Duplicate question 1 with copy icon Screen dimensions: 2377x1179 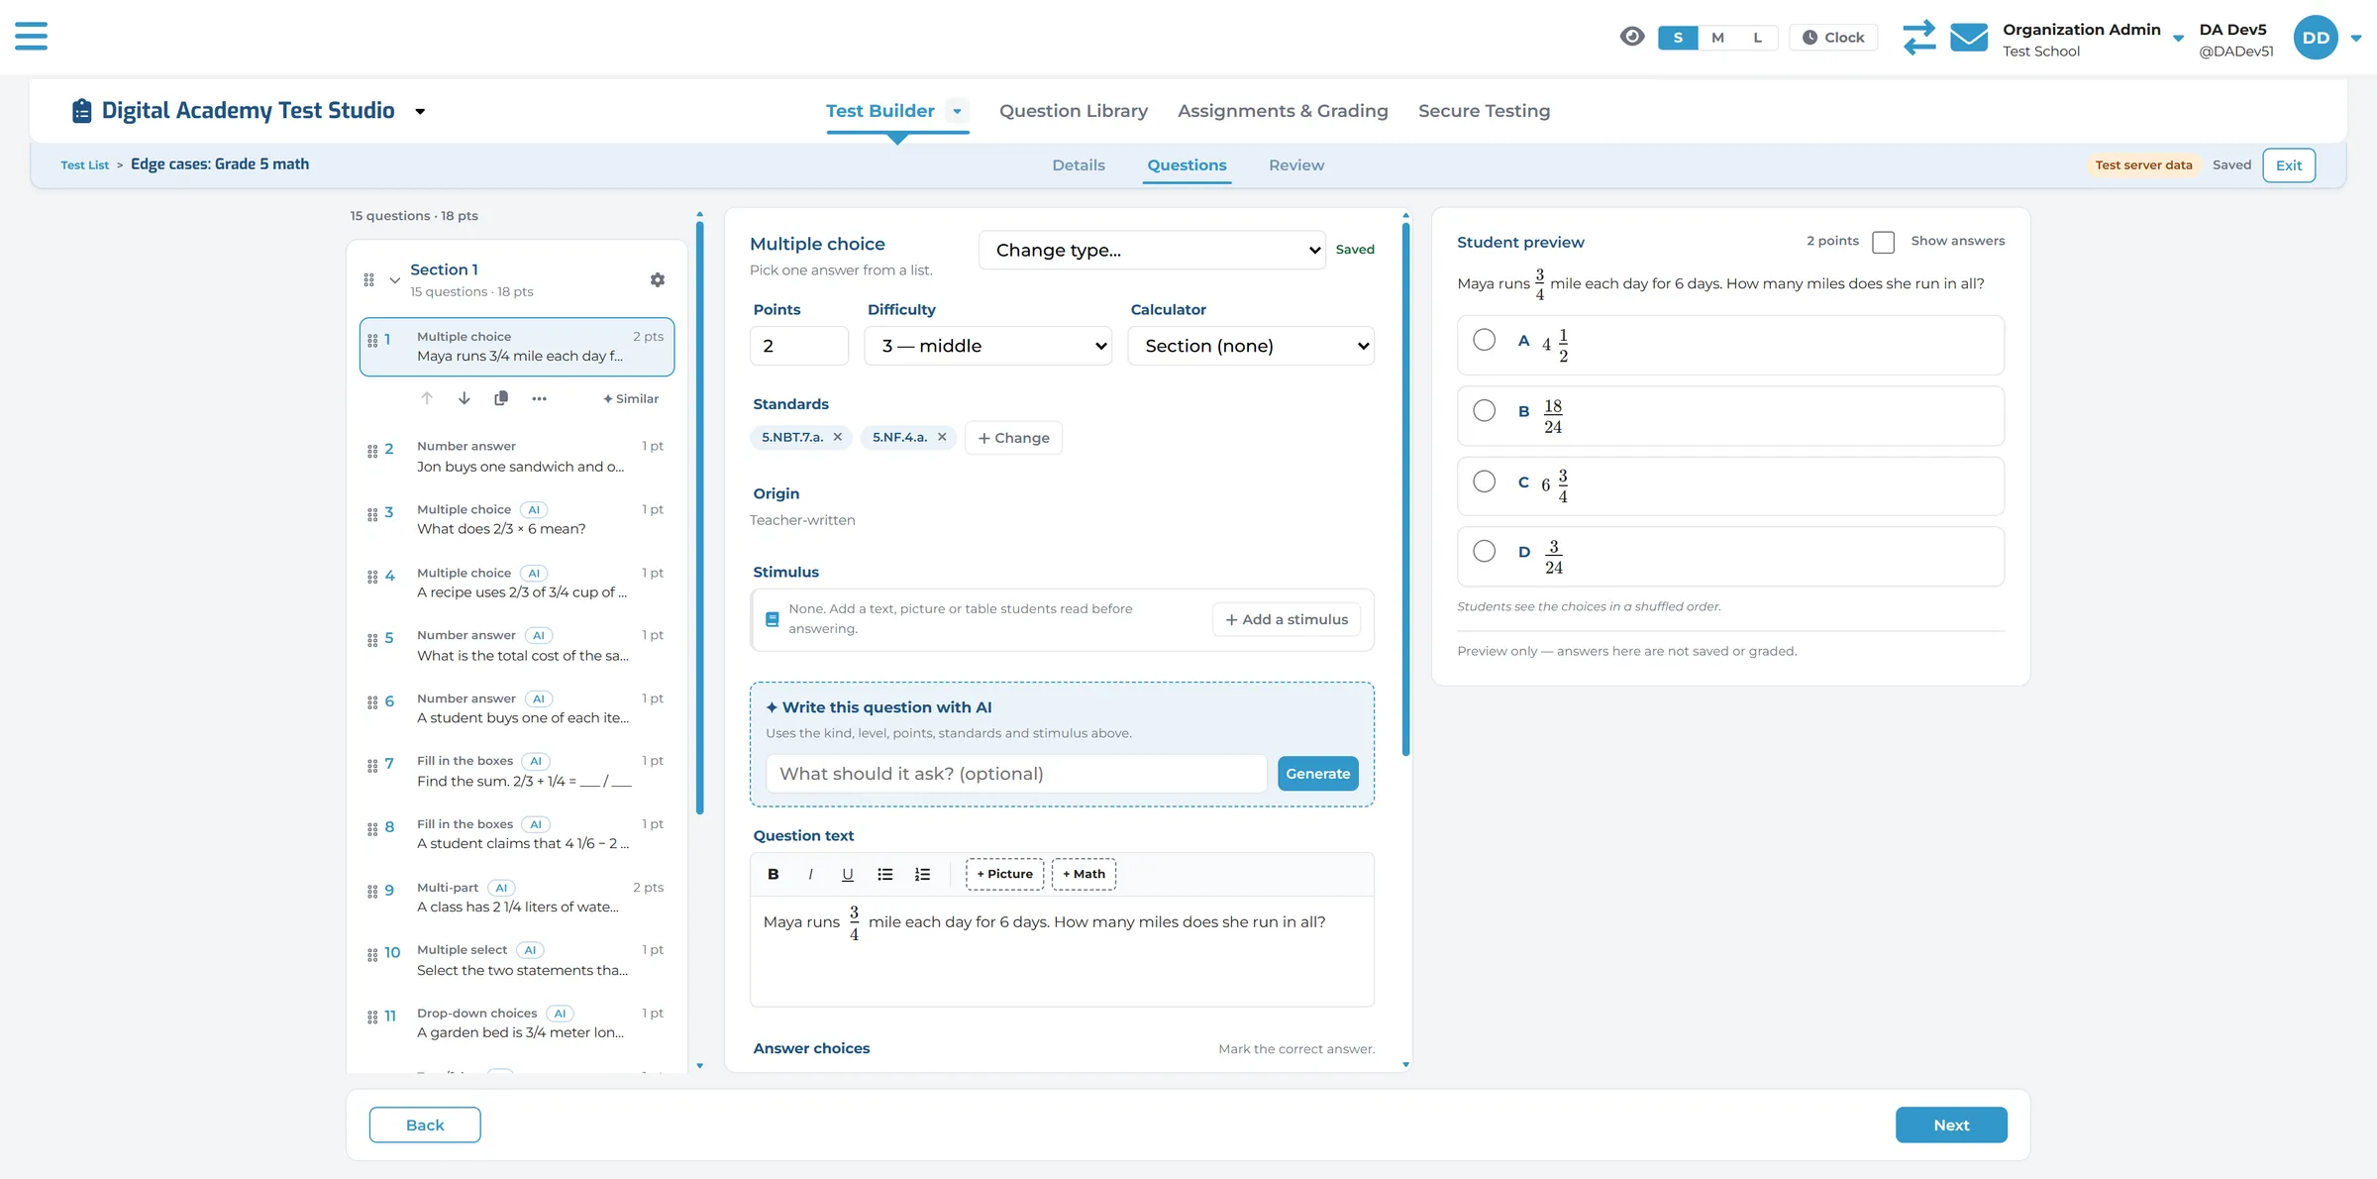[501, 398]
